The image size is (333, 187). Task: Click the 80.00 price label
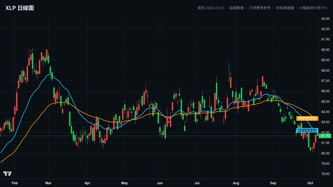325,153
